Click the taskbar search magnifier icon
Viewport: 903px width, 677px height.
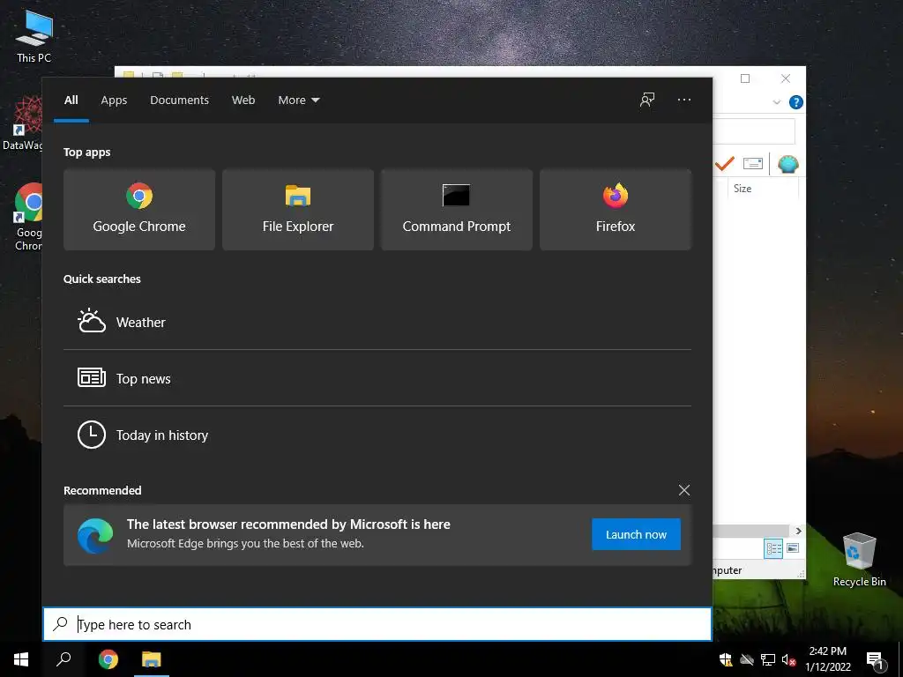pos(63,659)
